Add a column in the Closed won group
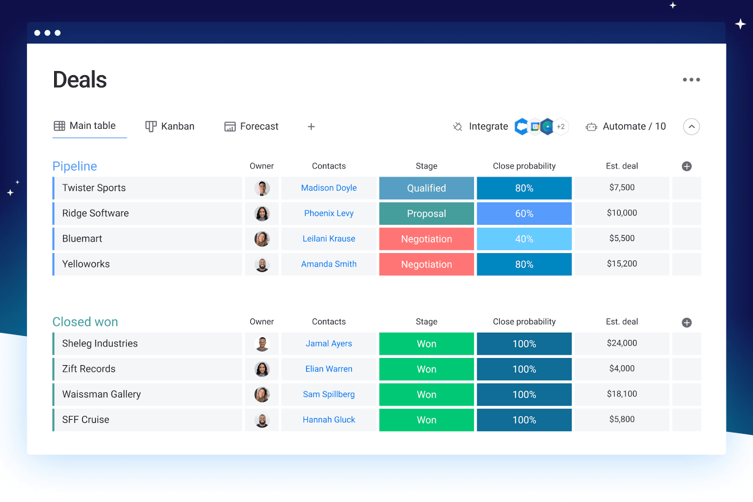The image size is (753, 502). 686,322
